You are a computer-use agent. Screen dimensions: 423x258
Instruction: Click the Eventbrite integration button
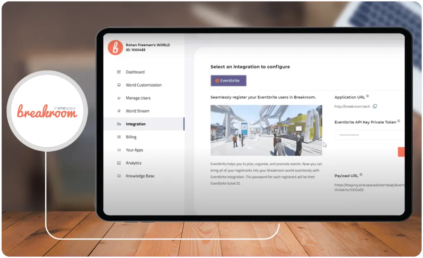[x=228, y=81]
